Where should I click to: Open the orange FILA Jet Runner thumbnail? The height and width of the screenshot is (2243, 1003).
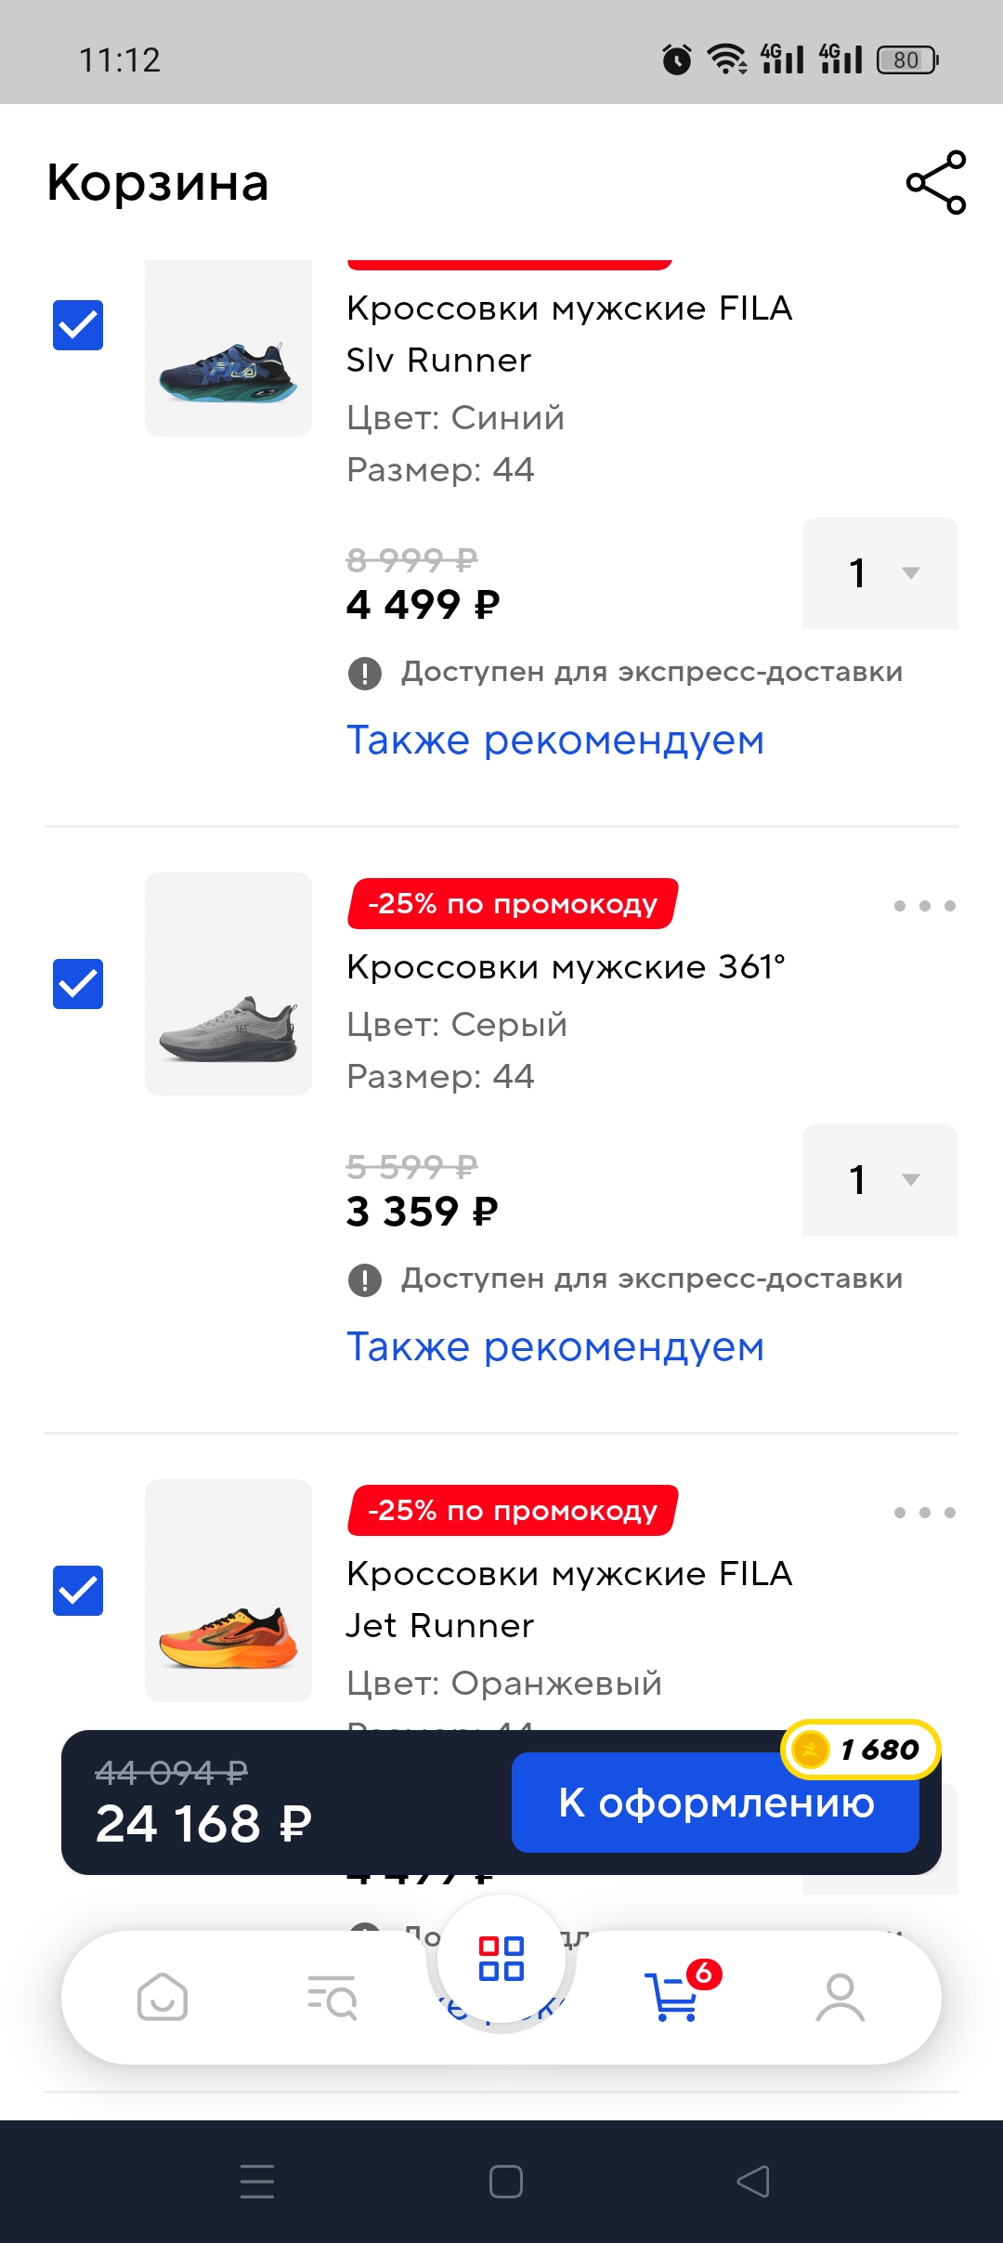[x=228, y=1591]
